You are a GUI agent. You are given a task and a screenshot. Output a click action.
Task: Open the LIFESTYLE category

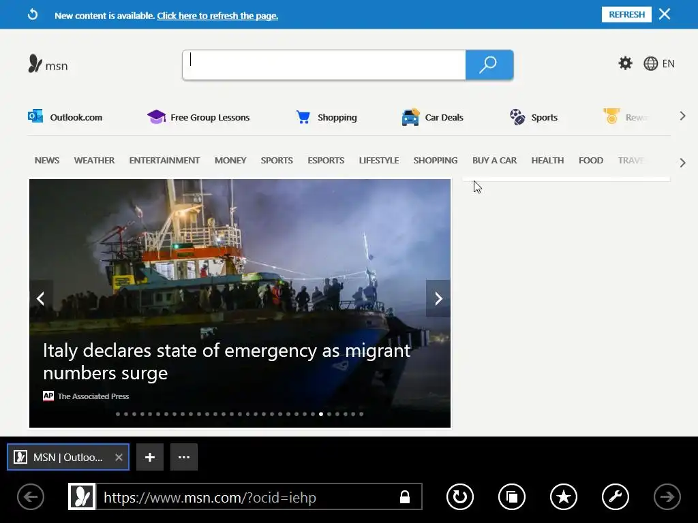pyautogui.click(x=379, y=161)
